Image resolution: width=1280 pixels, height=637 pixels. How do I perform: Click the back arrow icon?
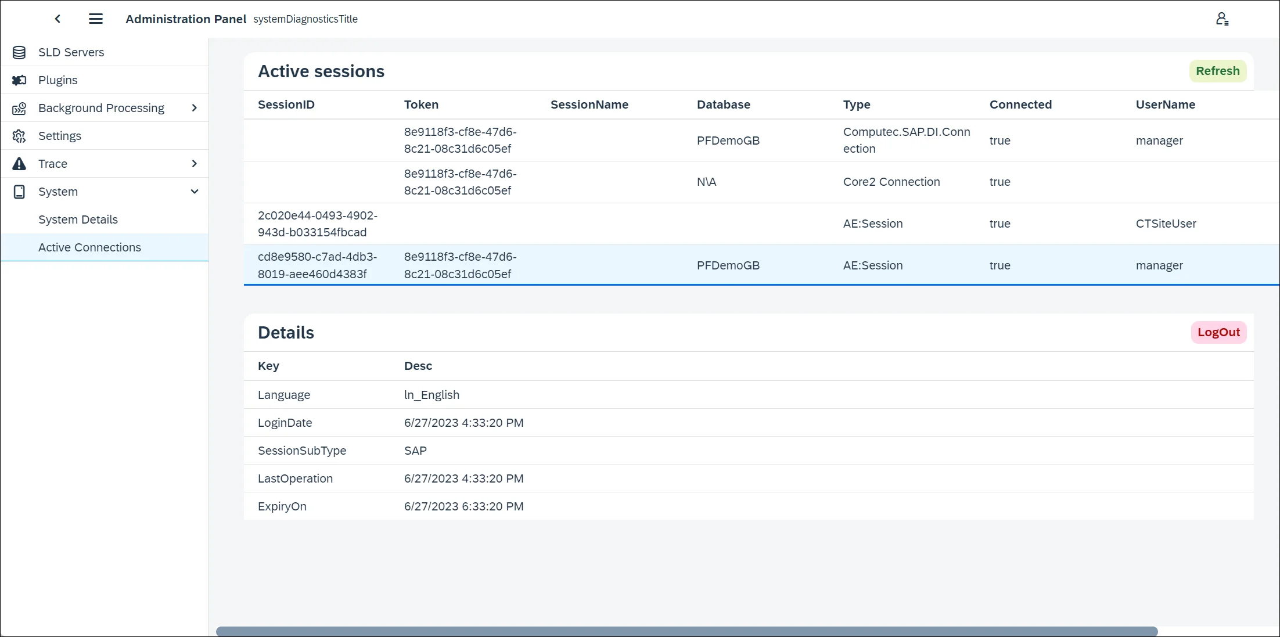tap(57, 19)
